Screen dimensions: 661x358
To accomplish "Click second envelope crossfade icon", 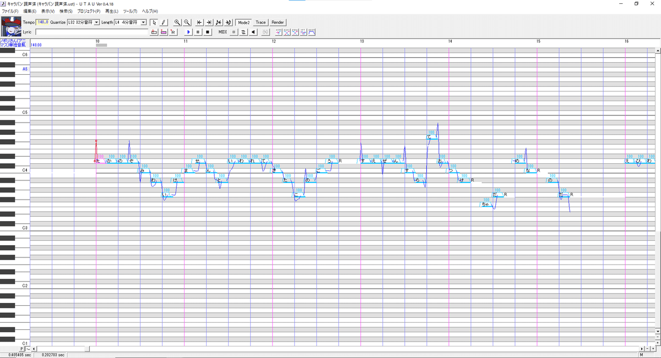I will pos(287,32).
